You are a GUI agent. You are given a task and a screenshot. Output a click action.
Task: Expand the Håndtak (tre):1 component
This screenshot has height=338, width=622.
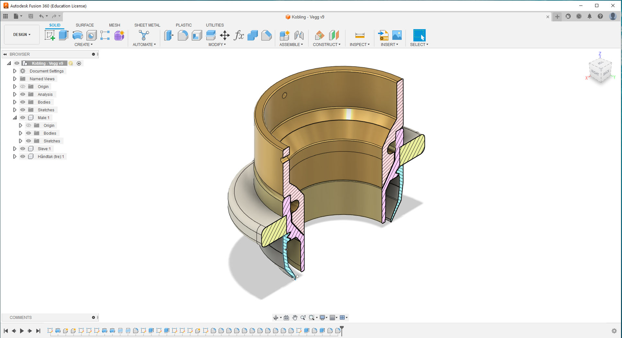coord(15,156)
